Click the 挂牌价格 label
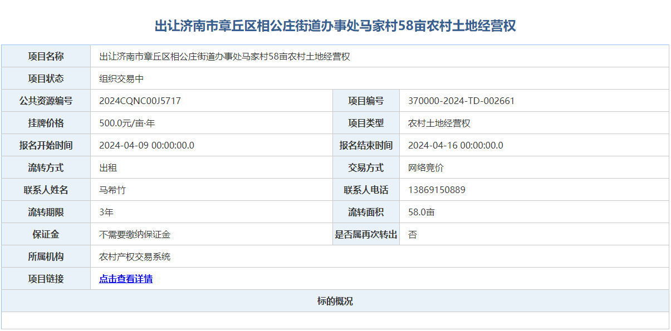 (46, 123)
